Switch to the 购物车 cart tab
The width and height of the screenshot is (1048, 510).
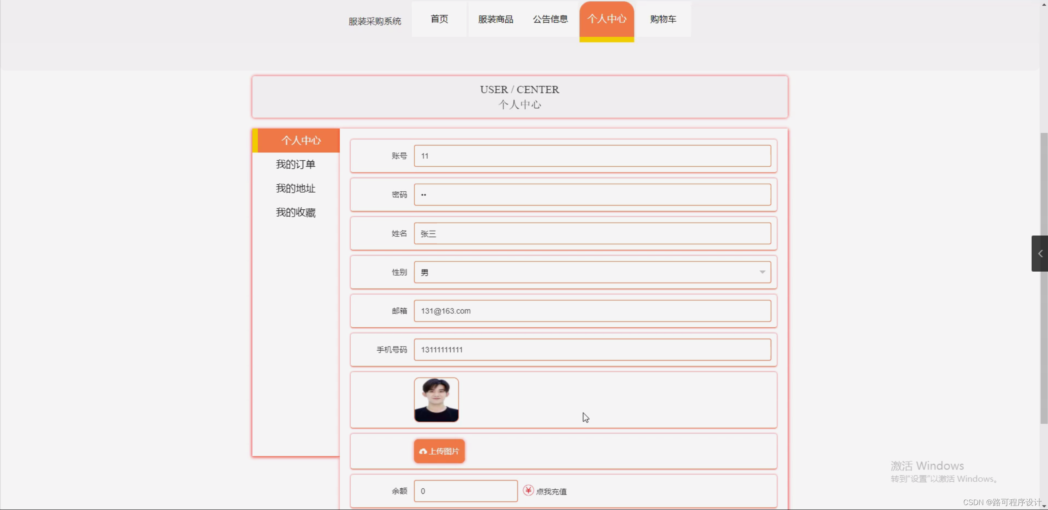pyautogui.click(x=662, y=19)
